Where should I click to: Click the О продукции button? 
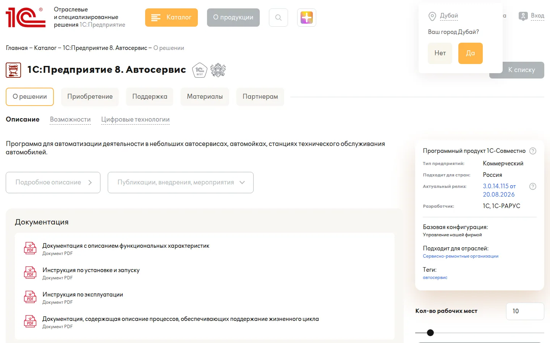[233, 18]
